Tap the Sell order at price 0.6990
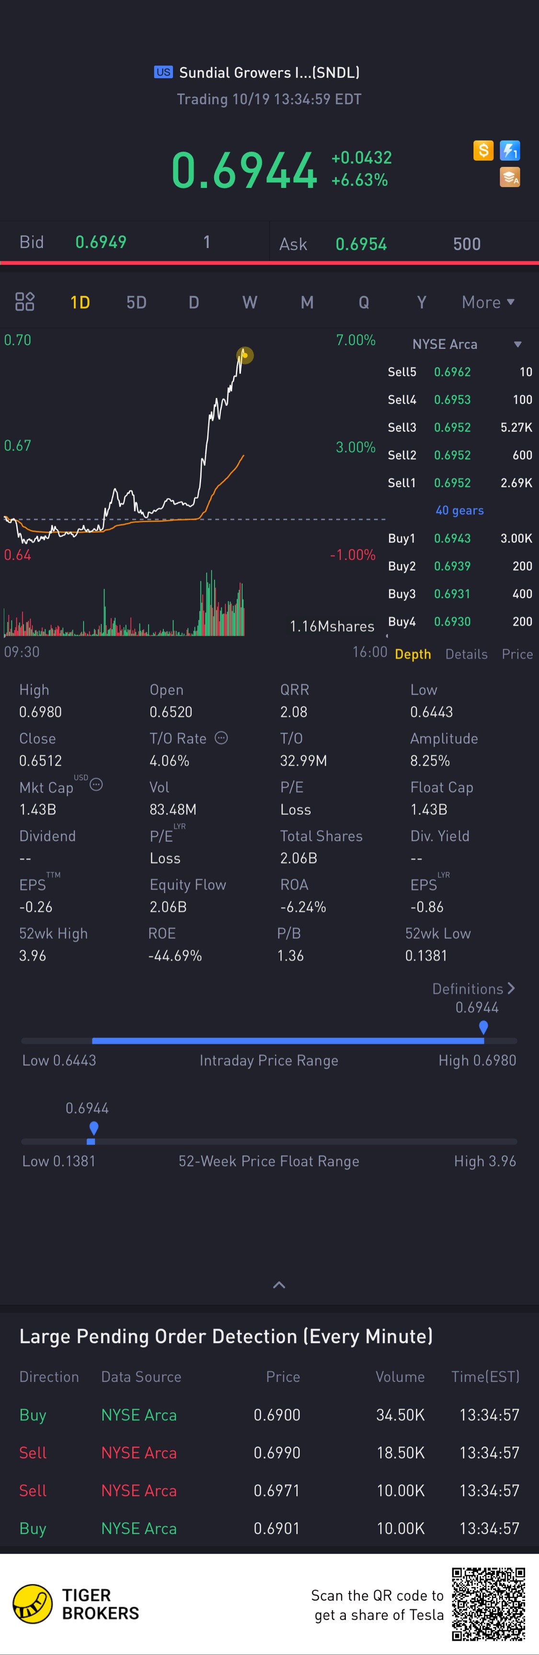Viewport: 539px width, 1655px height. pyautogui.click(x=269, y=1453)
